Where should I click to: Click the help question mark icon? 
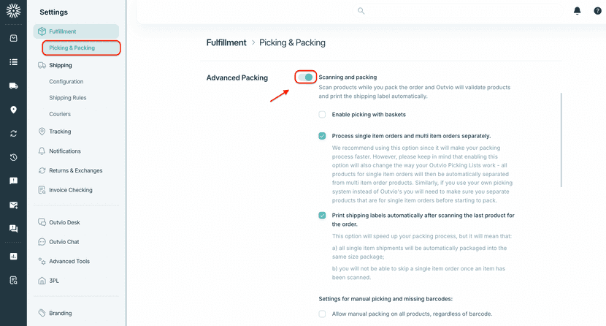[597, 11]
